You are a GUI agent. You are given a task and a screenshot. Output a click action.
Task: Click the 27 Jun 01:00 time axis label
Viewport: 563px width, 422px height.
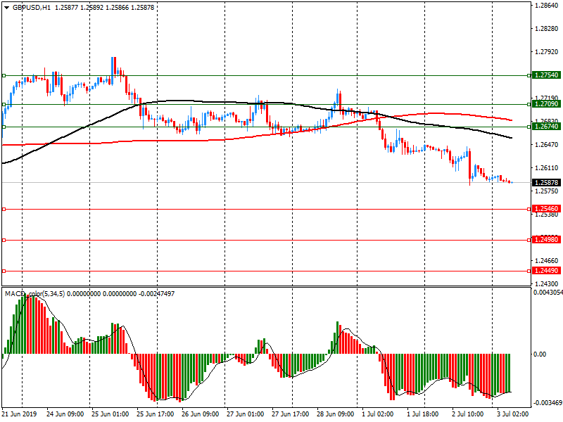[245, 414]
